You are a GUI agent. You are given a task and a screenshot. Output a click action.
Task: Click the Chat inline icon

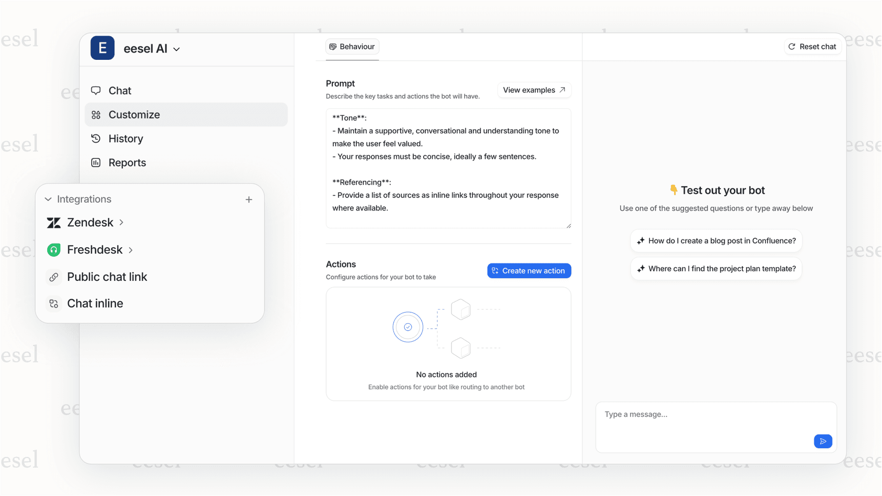pos(54,303)
